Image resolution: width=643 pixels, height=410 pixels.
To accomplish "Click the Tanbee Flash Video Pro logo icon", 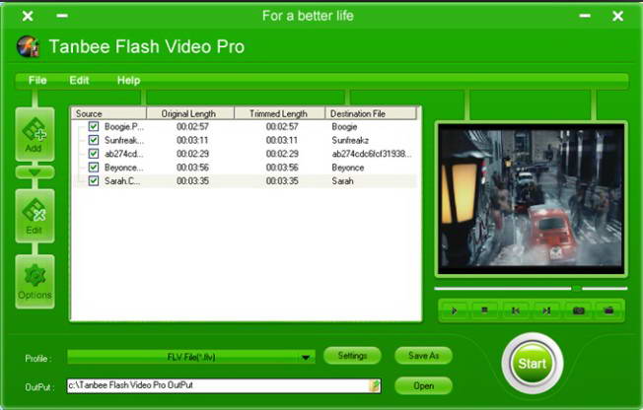I will [28, 46].
